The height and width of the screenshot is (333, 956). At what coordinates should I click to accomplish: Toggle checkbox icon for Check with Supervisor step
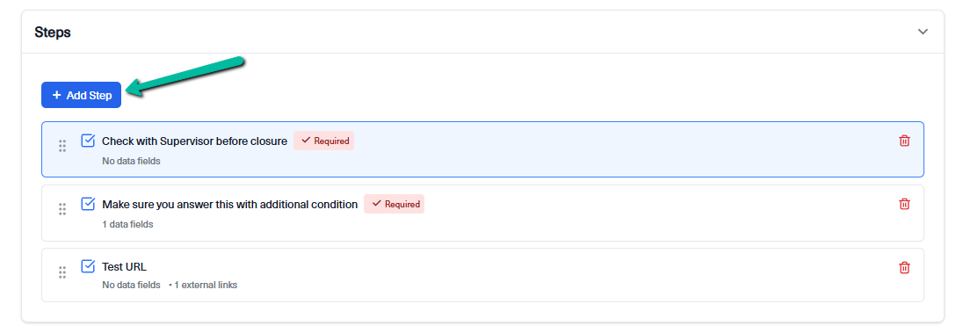tap(89, 141)
